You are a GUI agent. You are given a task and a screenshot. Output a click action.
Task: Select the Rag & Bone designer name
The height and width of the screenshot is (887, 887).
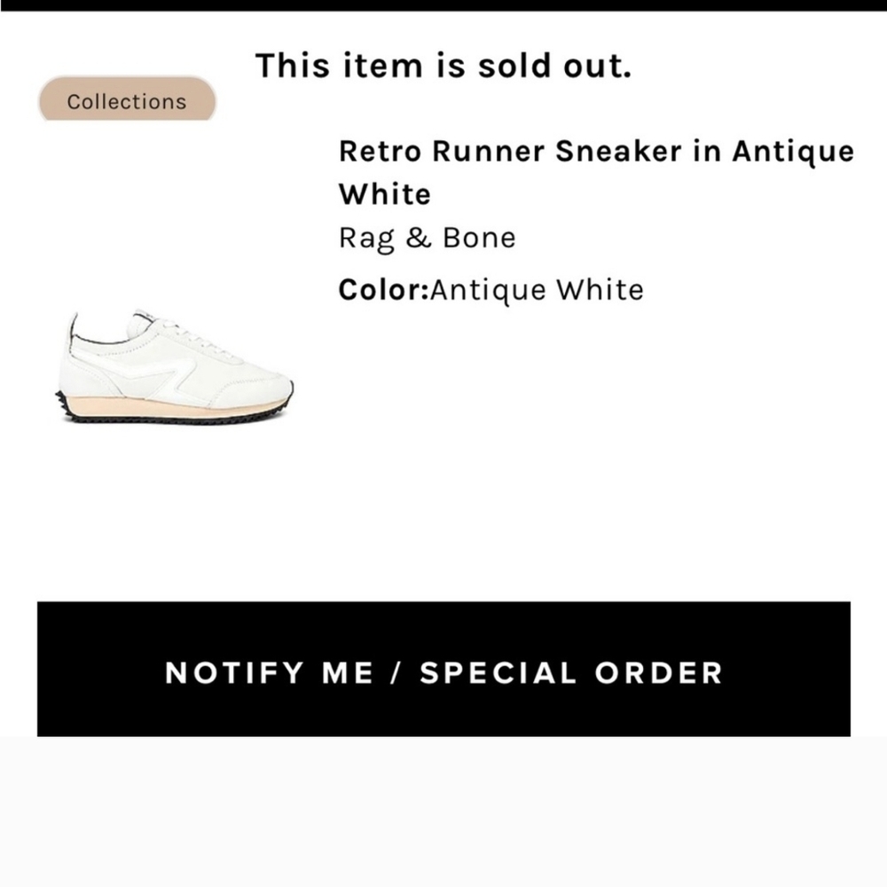tap(427, 237)
